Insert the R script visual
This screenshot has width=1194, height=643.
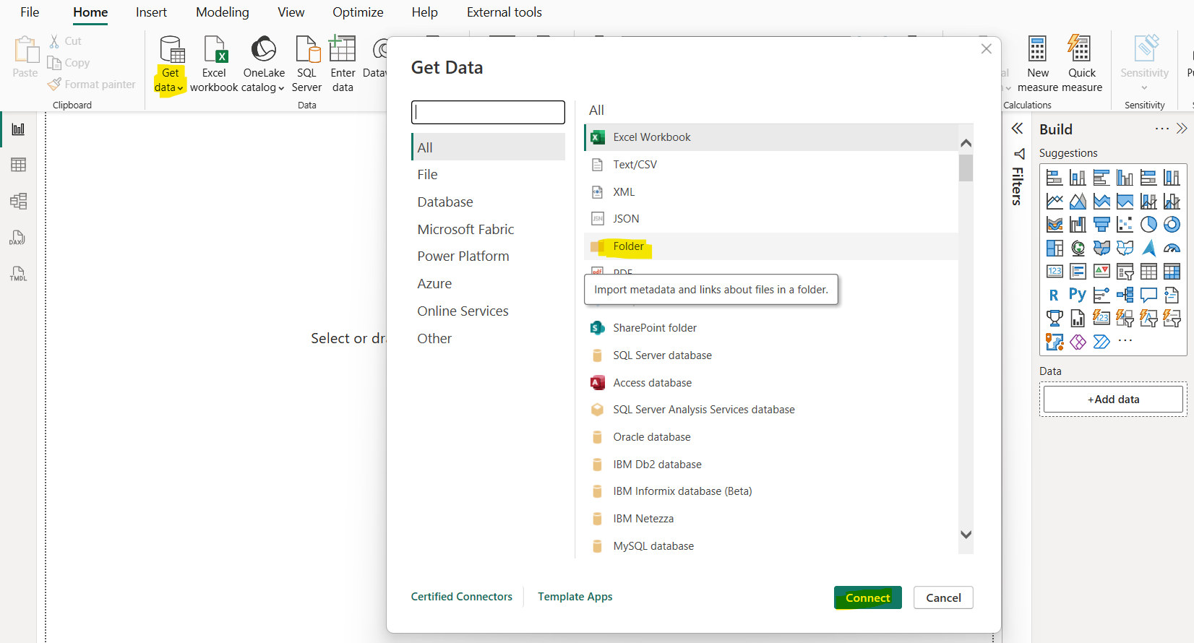(1054, 295)
